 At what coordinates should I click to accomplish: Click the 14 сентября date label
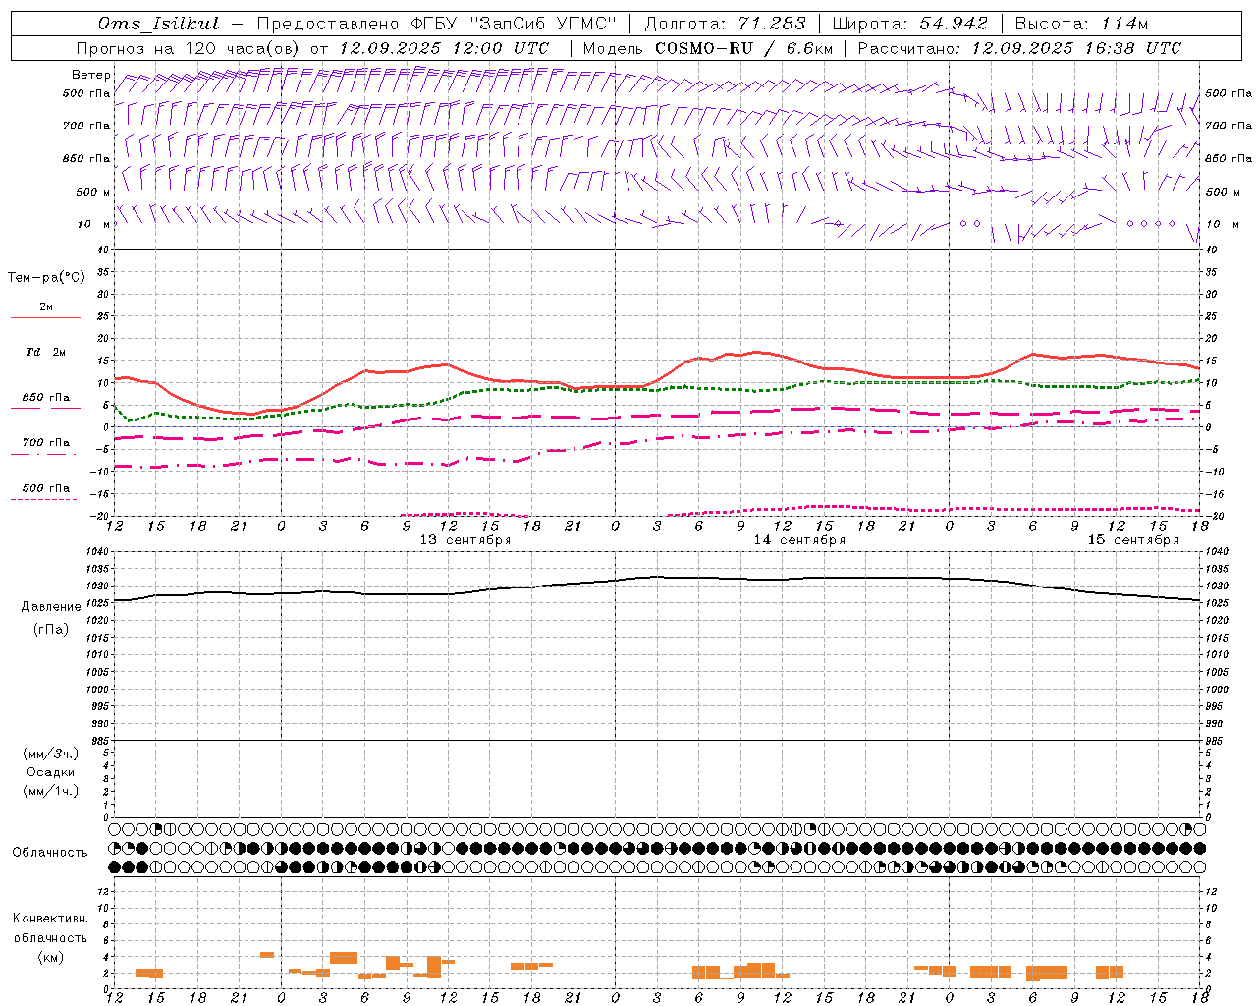click(x=799, y=539)
